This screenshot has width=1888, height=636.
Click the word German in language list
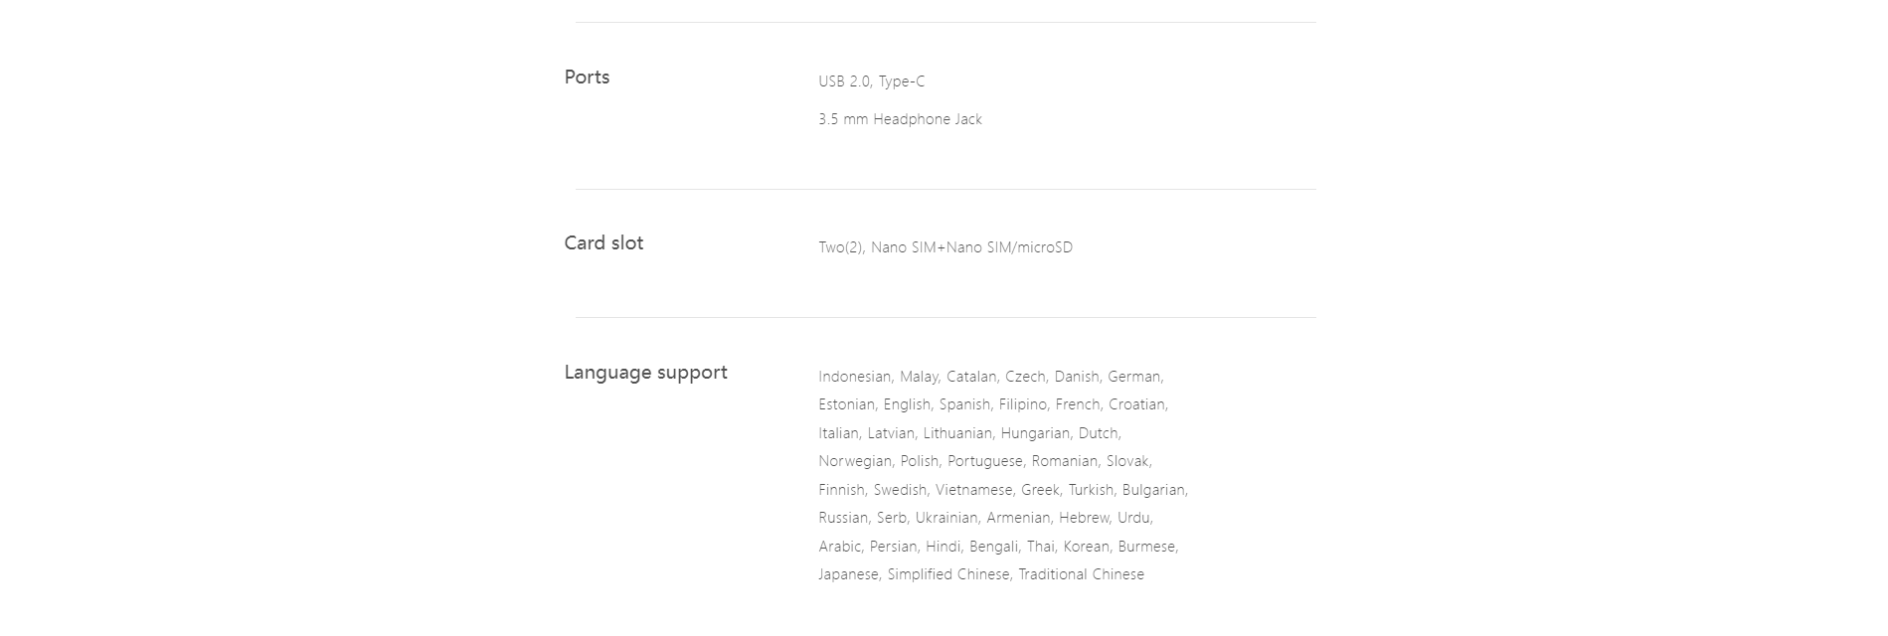[x=1133, y=377]
